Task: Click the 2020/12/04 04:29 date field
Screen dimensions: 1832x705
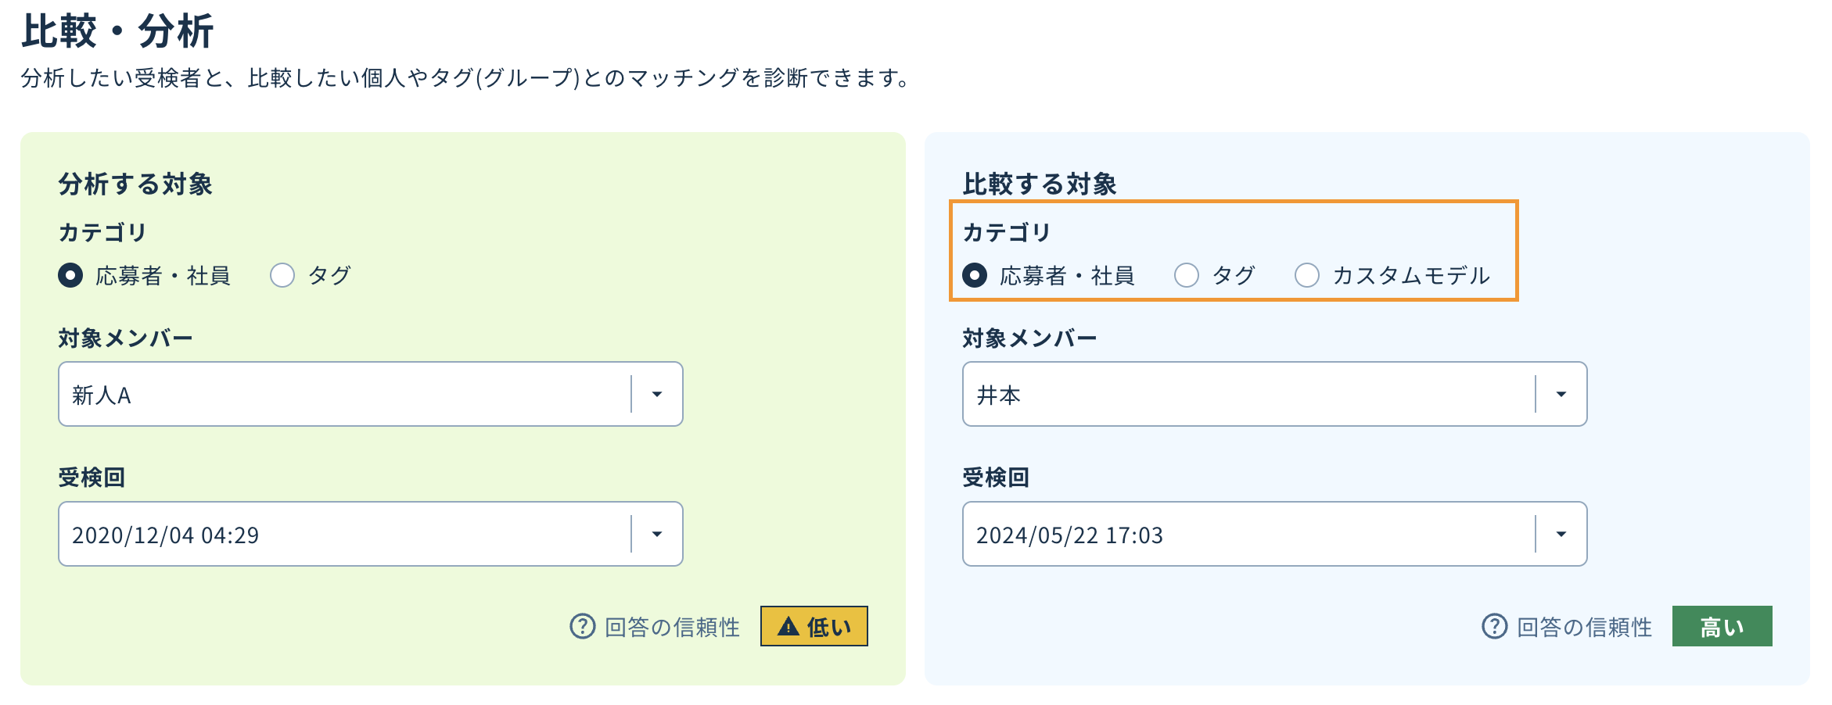Action: coord(371,534)
